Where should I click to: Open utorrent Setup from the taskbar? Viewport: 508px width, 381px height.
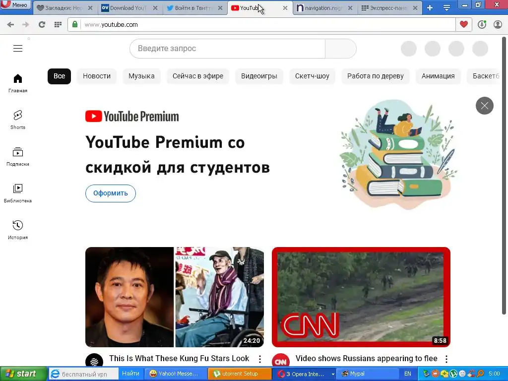(x=239, y=374)
